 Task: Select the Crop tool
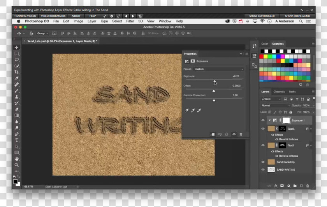click(17, 72)
